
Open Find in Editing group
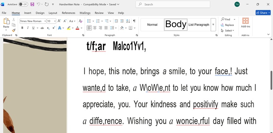pyautogui.click(x=226, y=19)
